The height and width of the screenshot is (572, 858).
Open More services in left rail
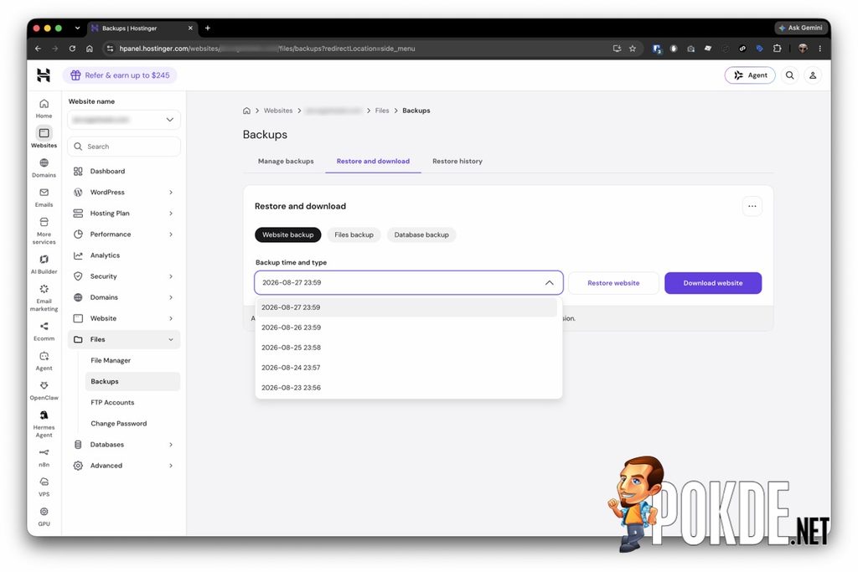(44, 229)
